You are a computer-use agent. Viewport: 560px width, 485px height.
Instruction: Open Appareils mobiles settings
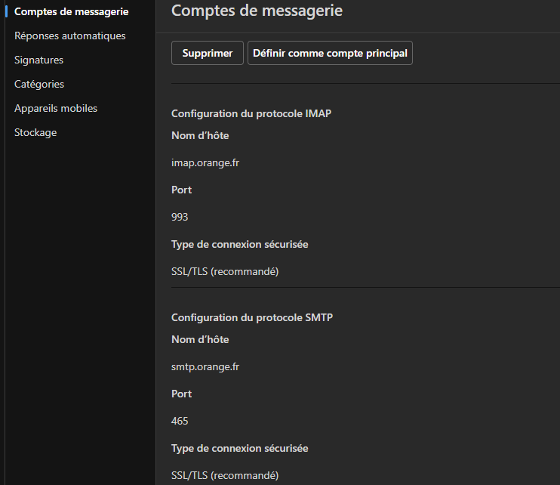[x=56, y=108]
